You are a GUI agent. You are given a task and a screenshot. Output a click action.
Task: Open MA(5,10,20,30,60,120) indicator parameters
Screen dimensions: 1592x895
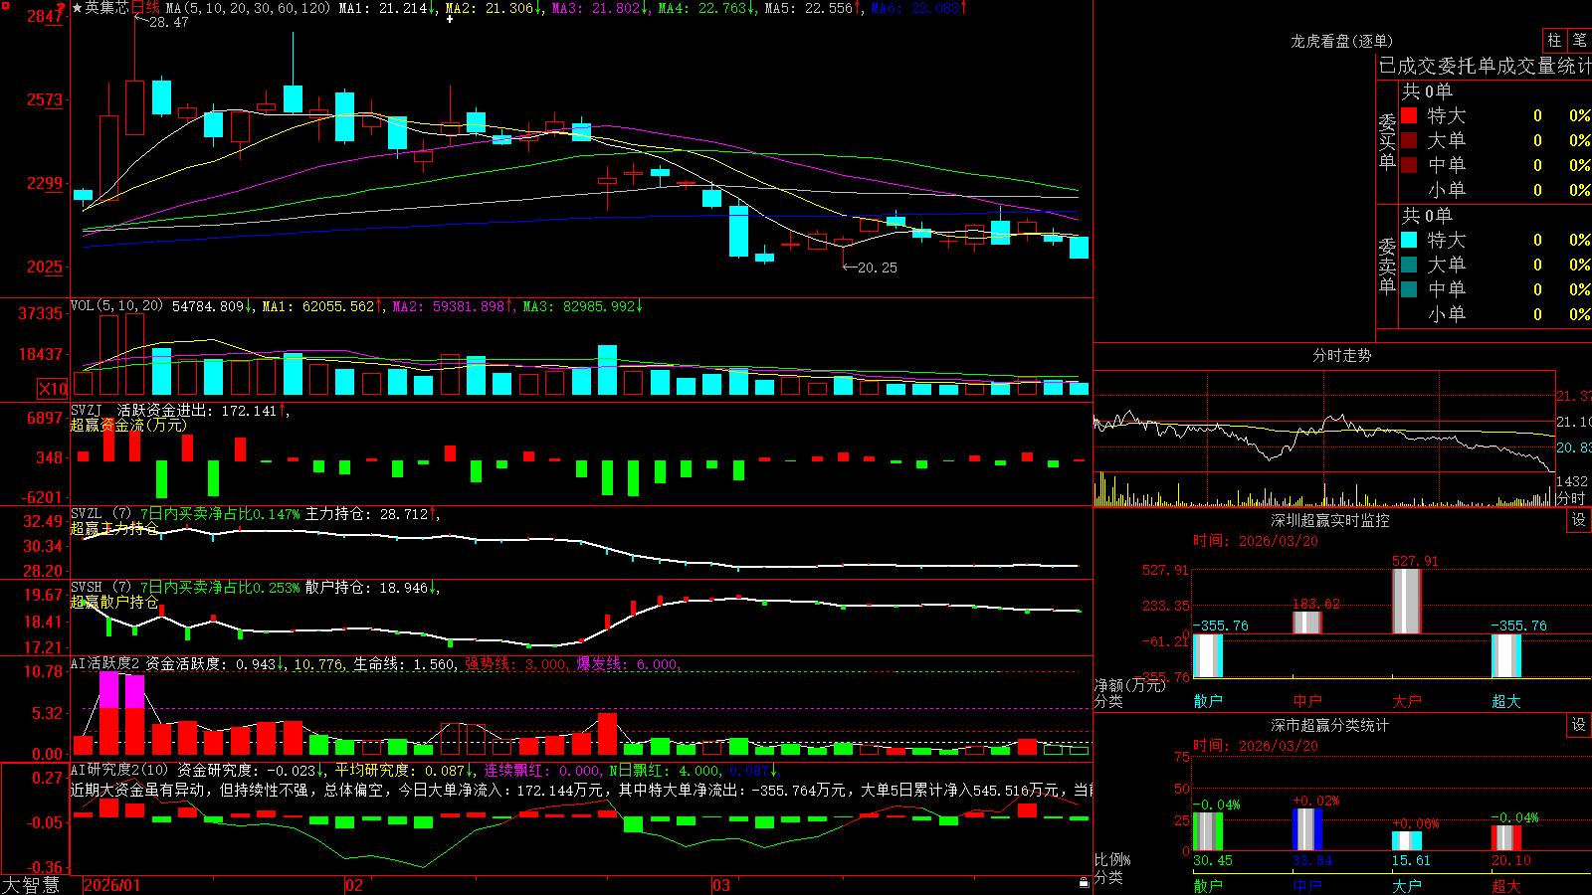[x=248, y=8]
